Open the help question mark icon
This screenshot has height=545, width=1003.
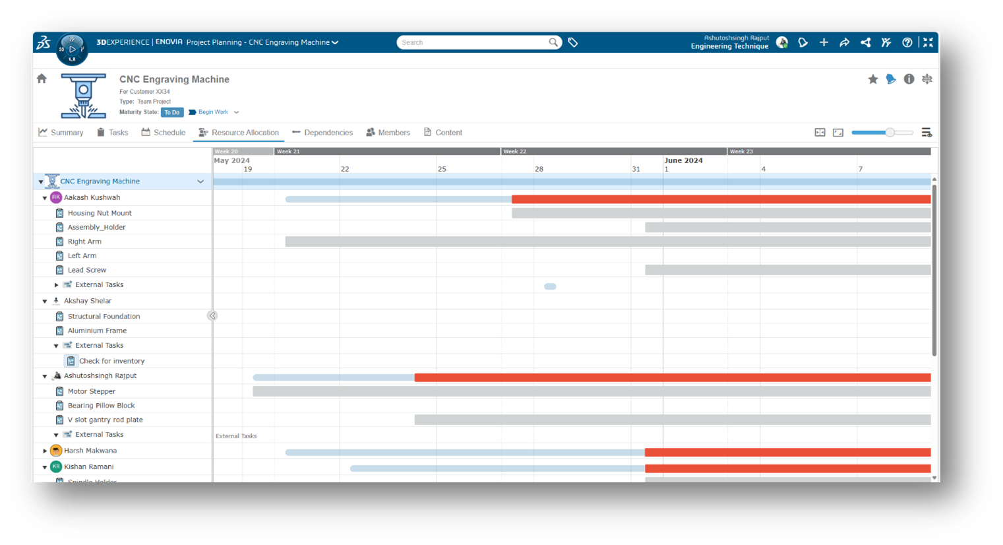click(907, 42)
